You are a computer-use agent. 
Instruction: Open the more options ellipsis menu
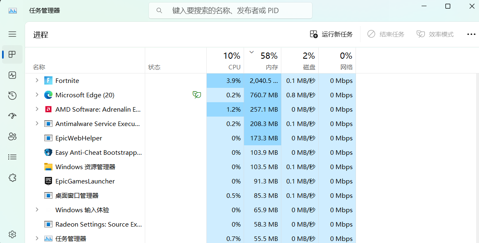click(x=471, y=34)
